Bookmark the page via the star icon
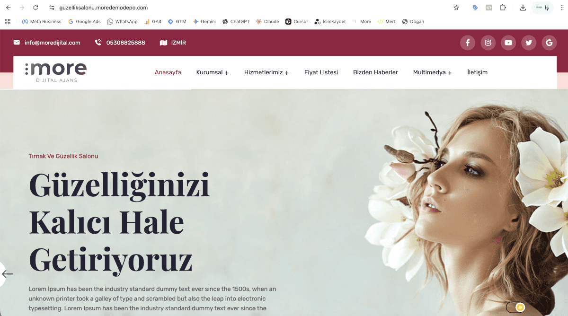568x316 pixels. [x=456, y=8]
